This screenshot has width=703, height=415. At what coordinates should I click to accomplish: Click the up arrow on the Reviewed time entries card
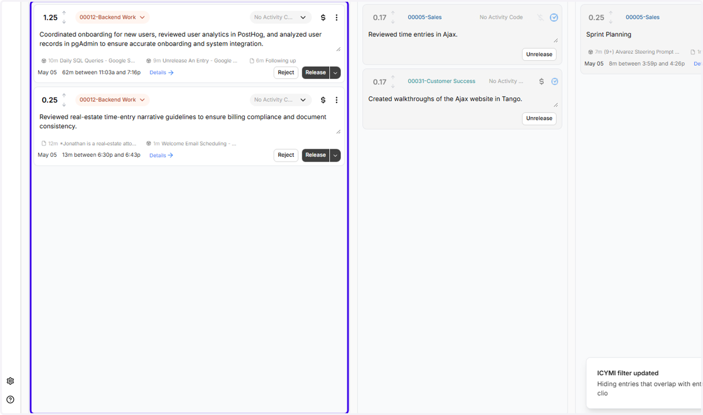(393, 13)
